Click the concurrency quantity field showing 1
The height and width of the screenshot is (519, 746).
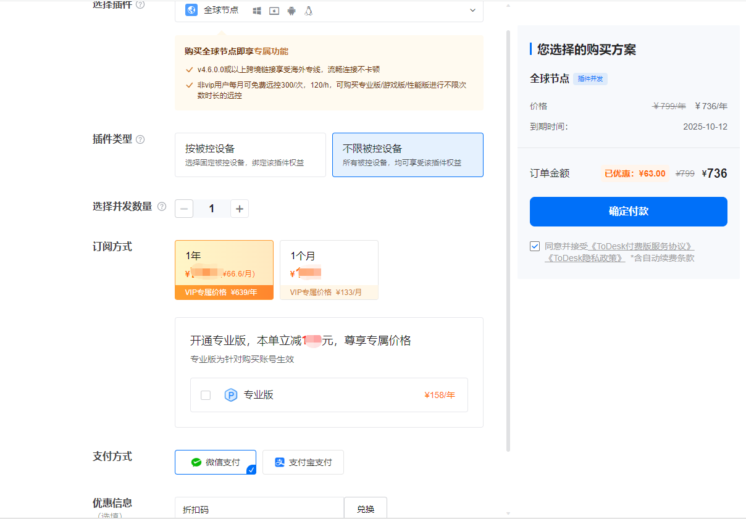pyautogui.click(x=212, y=209)
